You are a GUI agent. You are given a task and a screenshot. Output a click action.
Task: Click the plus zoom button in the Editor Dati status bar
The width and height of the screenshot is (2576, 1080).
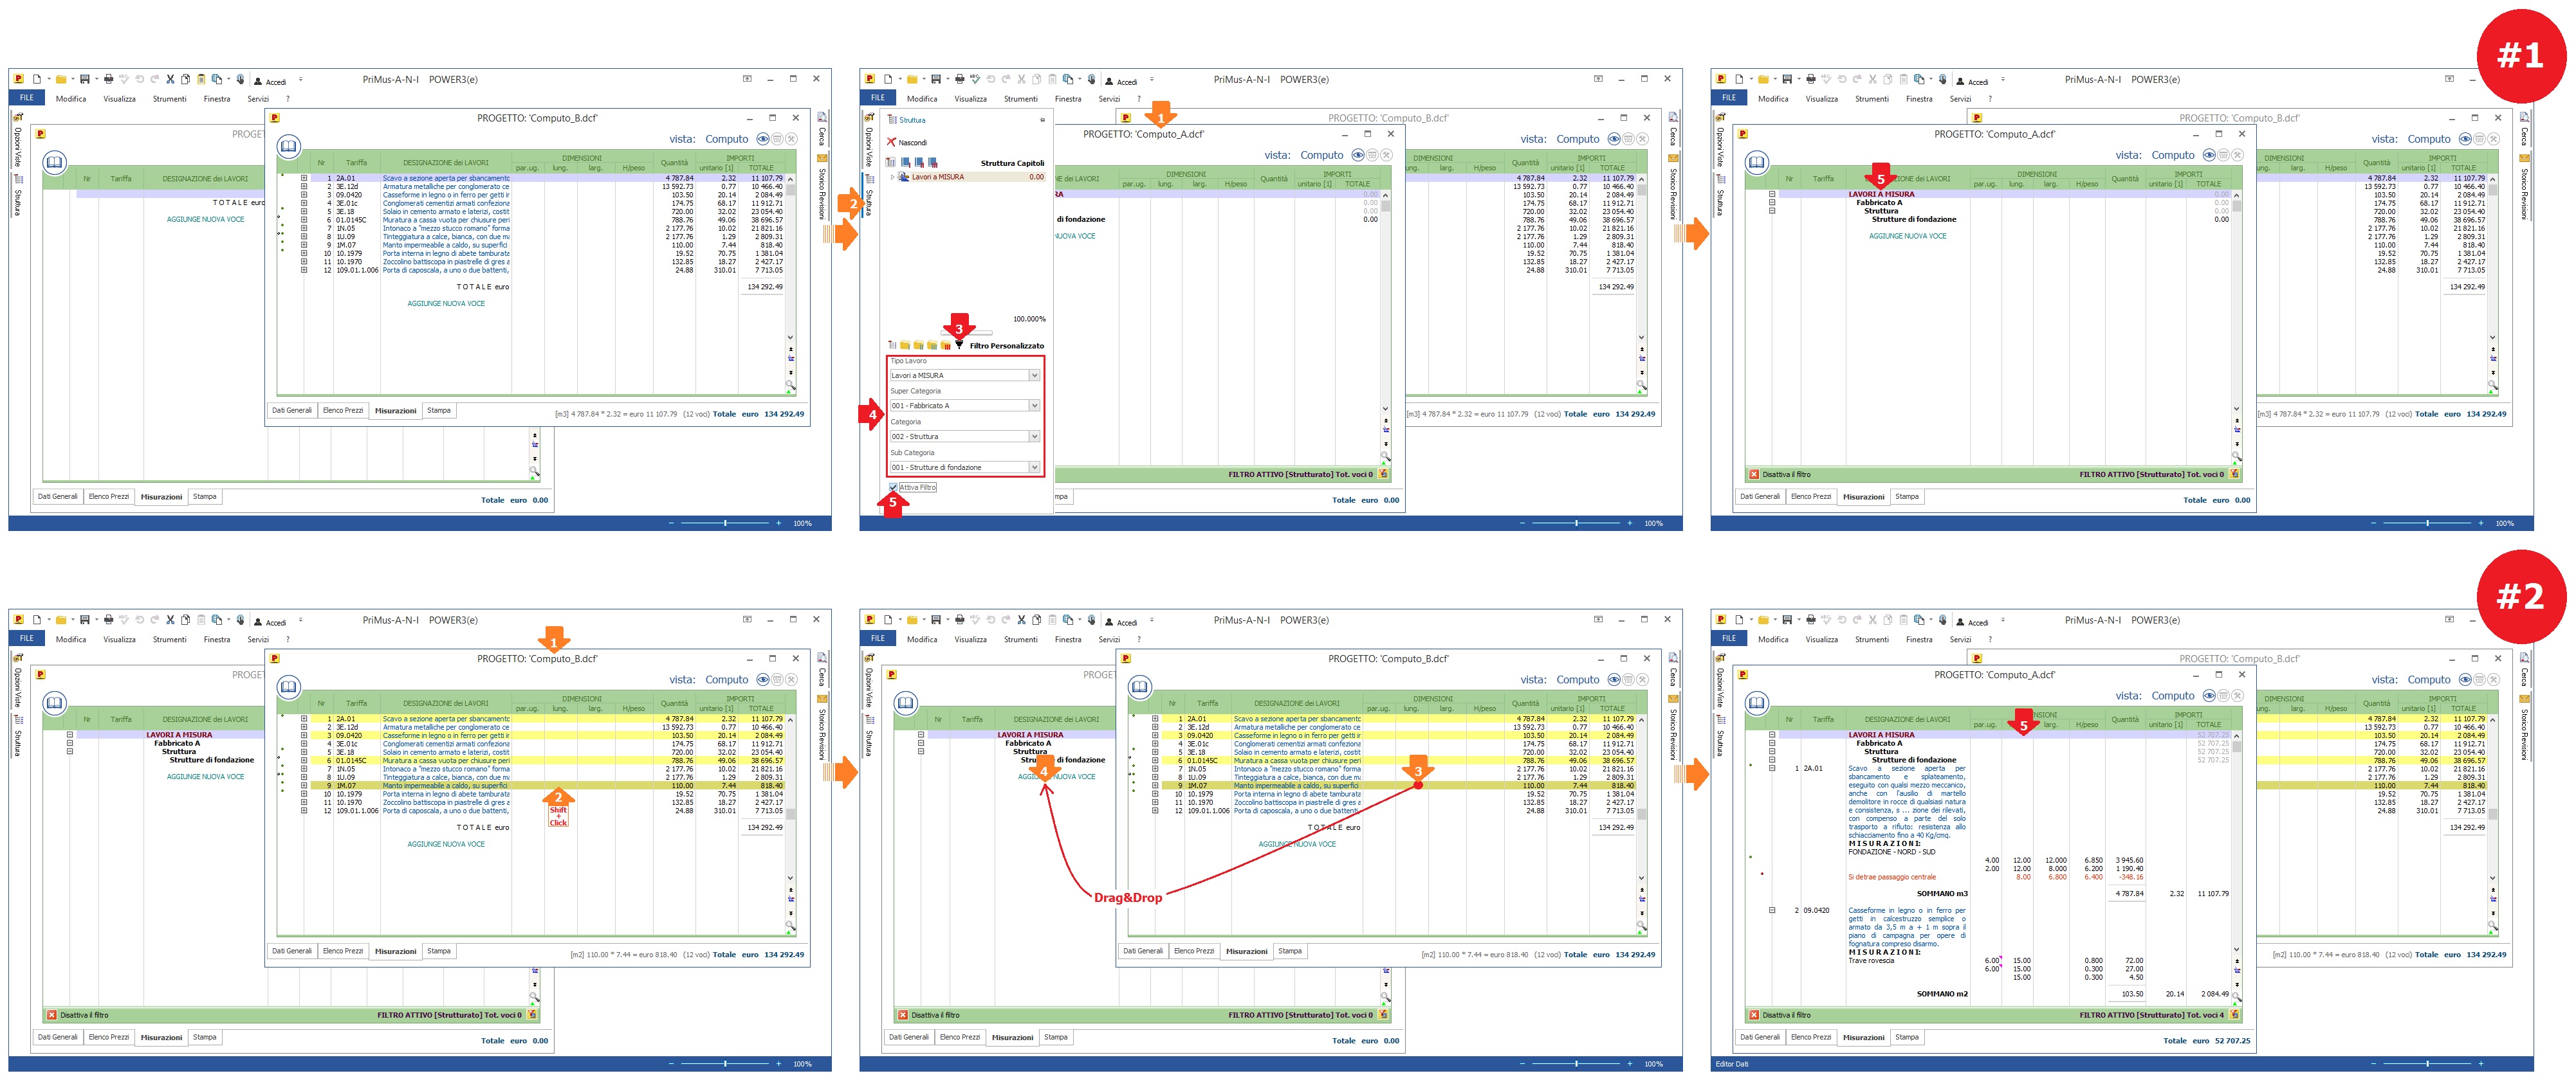2481,1063
